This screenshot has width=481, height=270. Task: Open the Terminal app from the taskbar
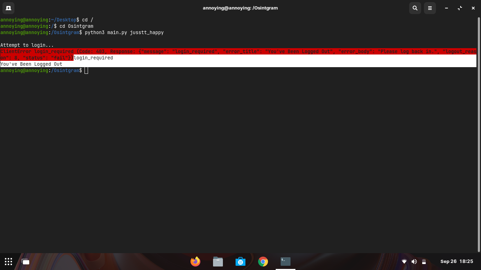285,262
